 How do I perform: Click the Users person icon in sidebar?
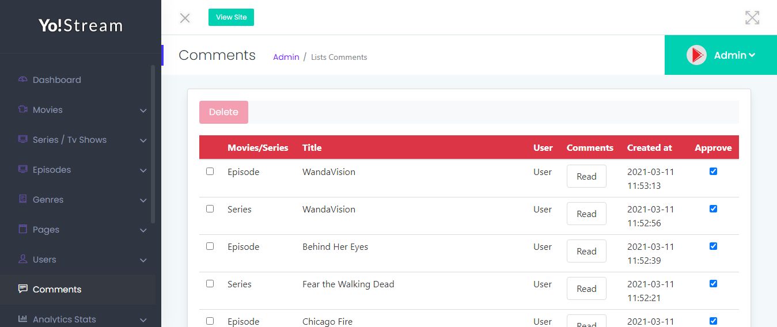23,259
